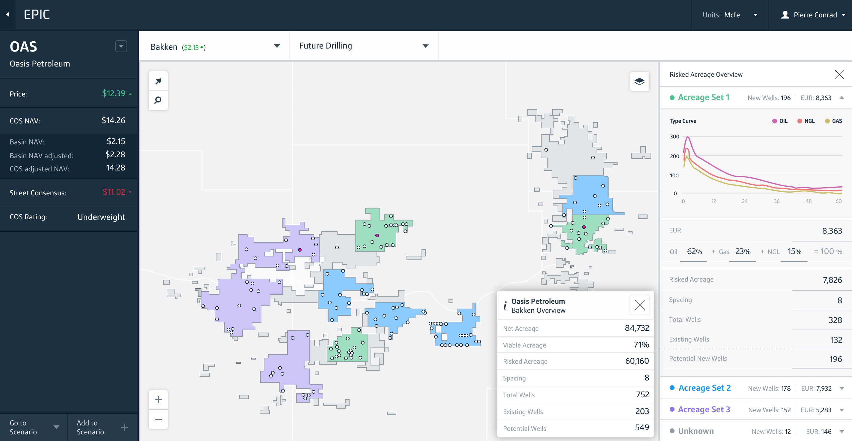Zoom in on the map
This screenshot has width=852, height=441.
pos(158,400)
